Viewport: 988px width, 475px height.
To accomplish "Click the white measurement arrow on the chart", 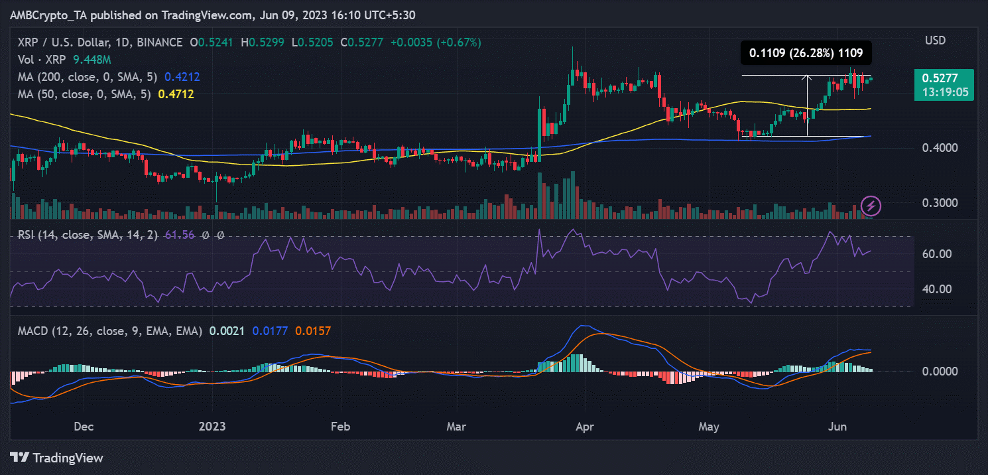I will coord(807,105).
